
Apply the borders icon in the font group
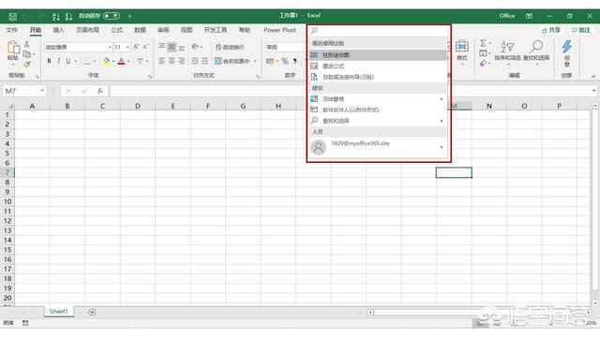[87, 61]
